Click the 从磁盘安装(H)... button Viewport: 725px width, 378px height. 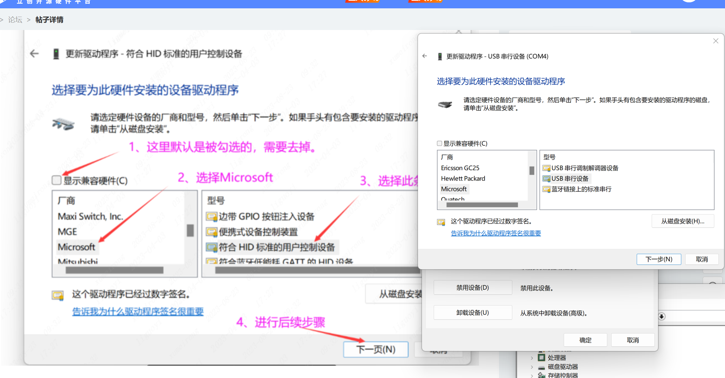click(682, 221)
